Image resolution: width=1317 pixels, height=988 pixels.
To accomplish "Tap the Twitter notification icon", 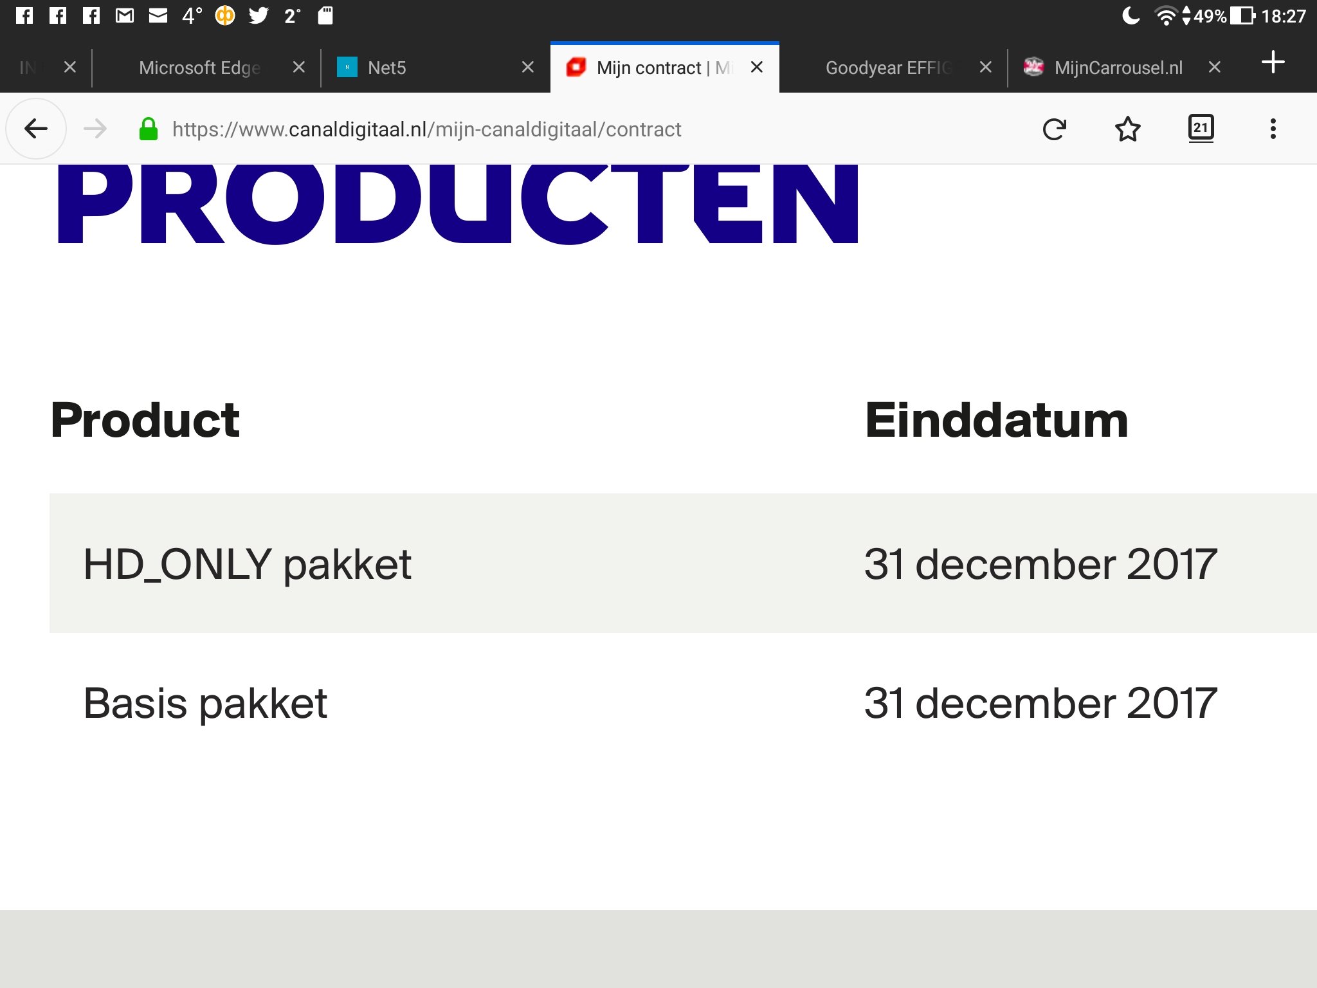I will [x=259, y=15].
